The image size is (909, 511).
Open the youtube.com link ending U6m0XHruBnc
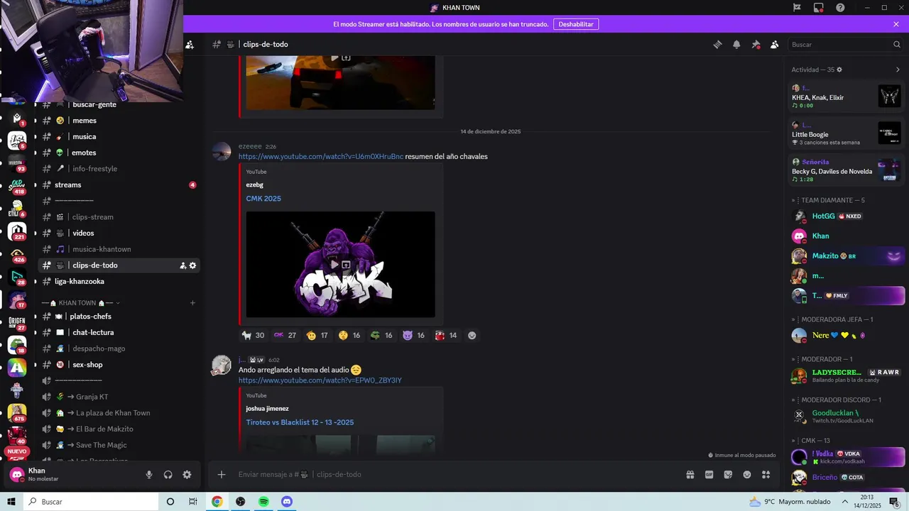click(321, 157)
